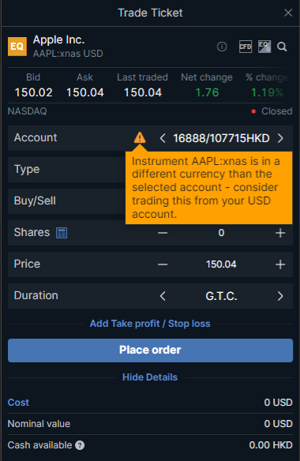The height and width of the screenshot is (461, 300).
Task: Increase the Price value
Action: (280, 264)
